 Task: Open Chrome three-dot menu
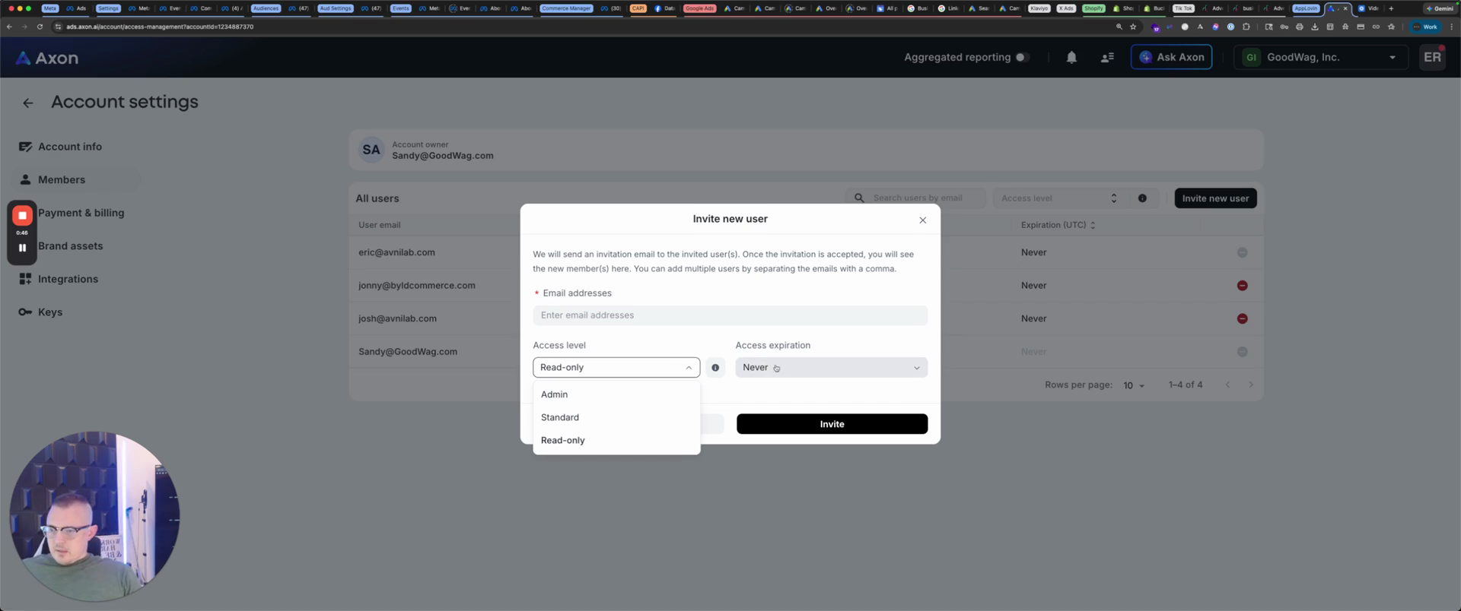point(1451,27)
